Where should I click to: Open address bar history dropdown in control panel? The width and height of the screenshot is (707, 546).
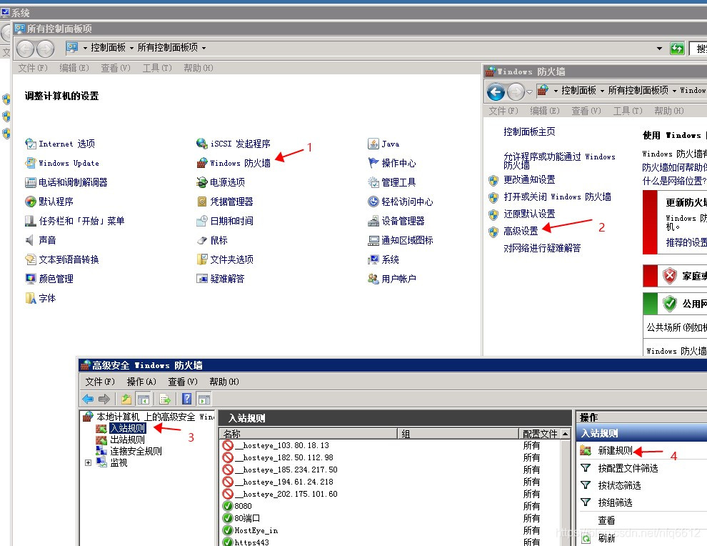click(x=659, y=49)
